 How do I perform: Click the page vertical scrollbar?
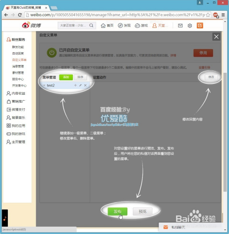(225, 132)
